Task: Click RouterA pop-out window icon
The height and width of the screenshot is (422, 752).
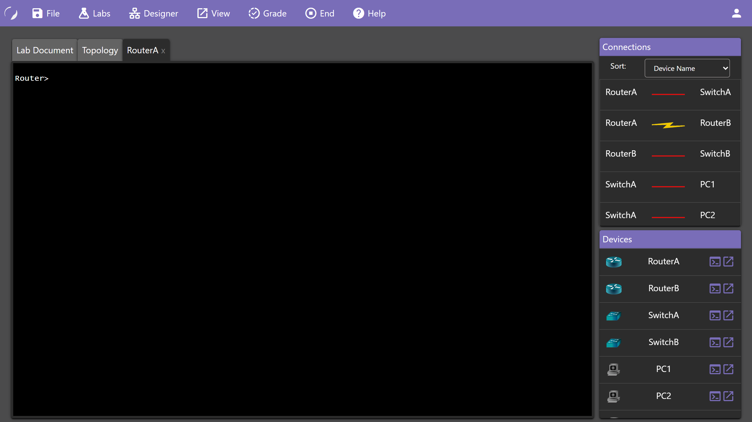Action: [728, 262]
